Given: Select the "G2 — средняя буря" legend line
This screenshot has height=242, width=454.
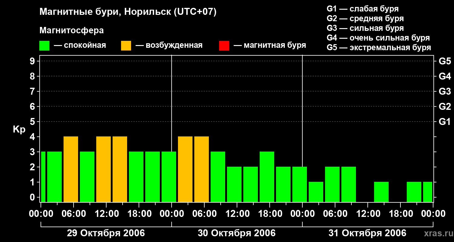Looking at the screenshot, I should pyautogui.click(x=365, y=18).
